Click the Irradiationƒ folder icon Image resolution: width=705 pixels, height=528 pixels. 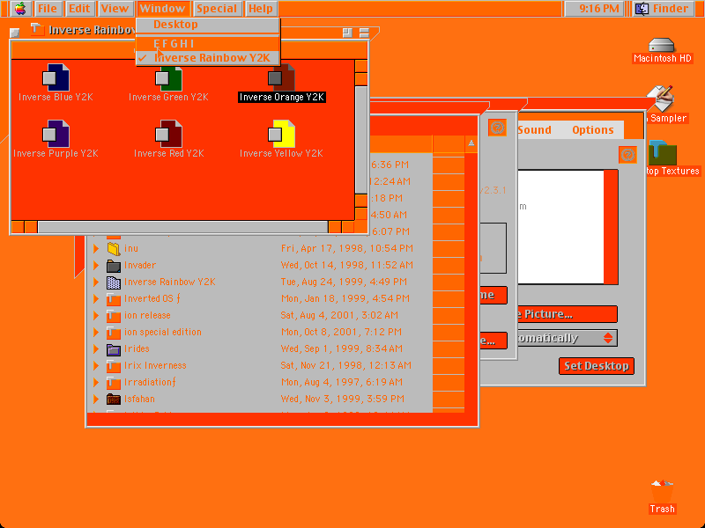114,383
